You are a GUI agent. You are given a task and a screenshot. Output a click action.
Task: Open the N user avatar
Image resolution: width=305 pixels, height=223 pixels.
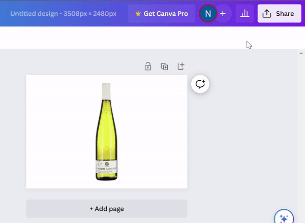click(208, 14)
